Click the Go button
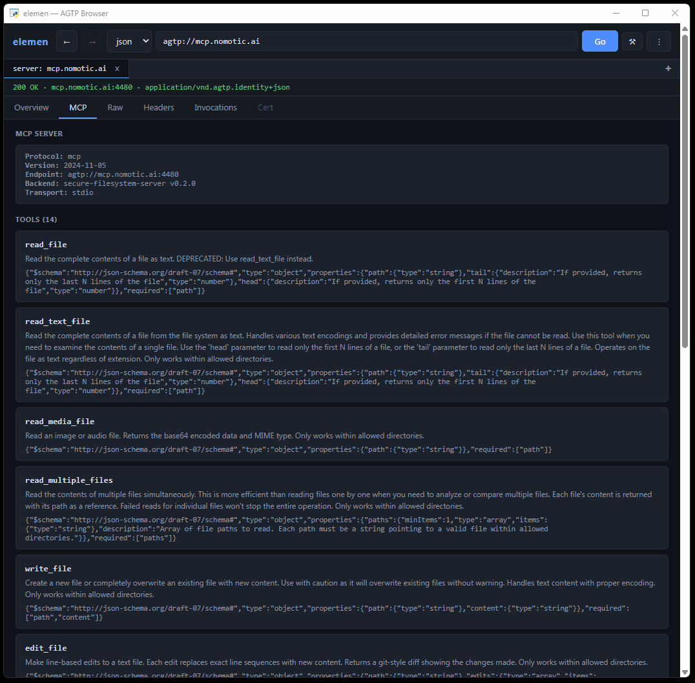Image resolution: width=695 pixels, height=683 pixels. click(599, 41)
